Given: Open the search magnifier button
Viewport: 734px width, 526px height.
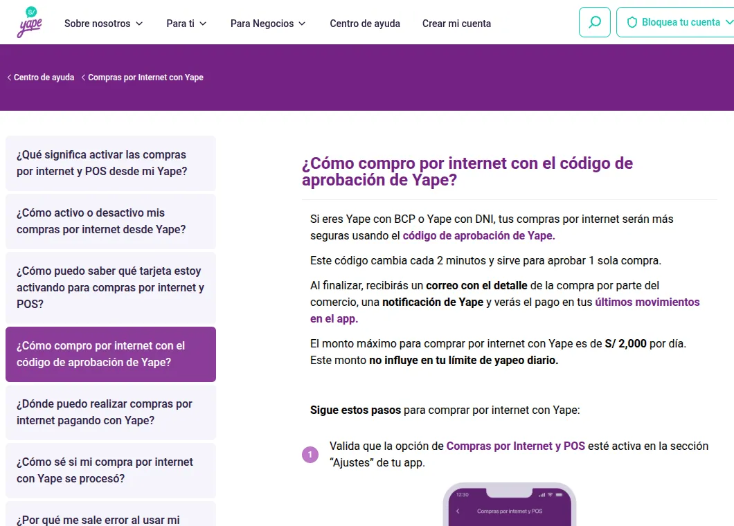Looking at the screenshot, I should [595, 22].
